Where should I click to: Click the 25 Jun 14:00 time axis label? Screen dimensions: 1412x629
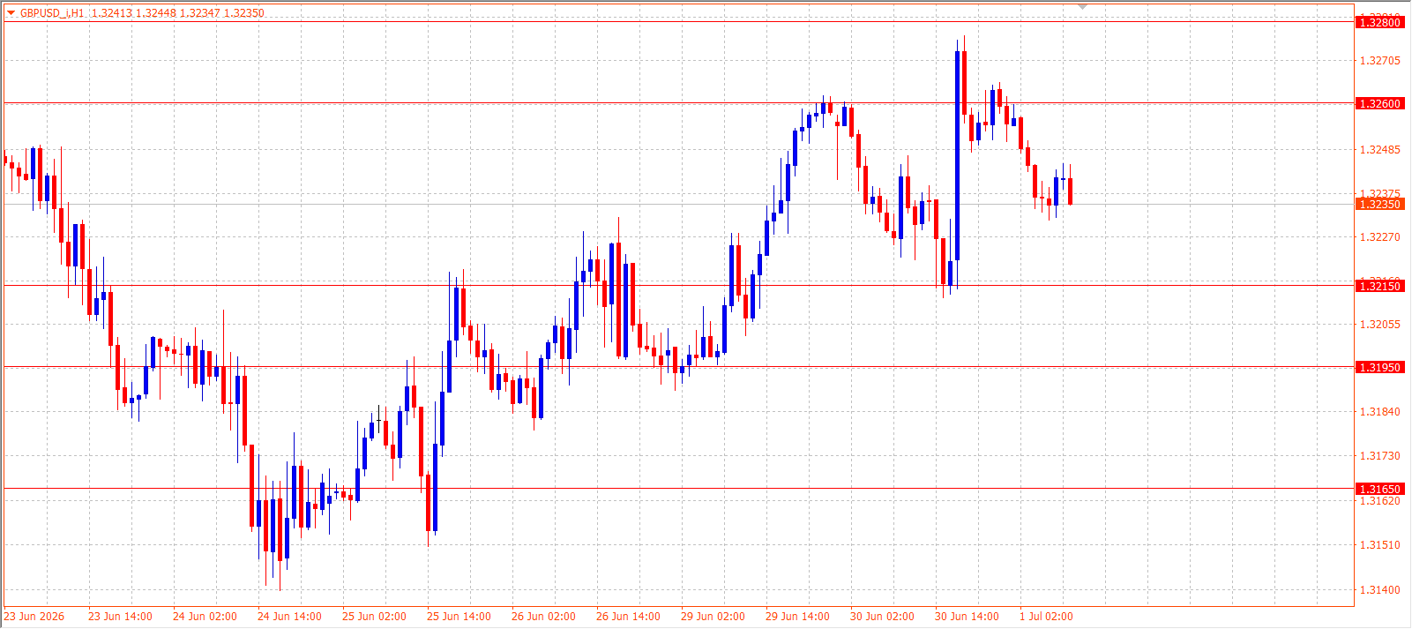click(459, 617)
